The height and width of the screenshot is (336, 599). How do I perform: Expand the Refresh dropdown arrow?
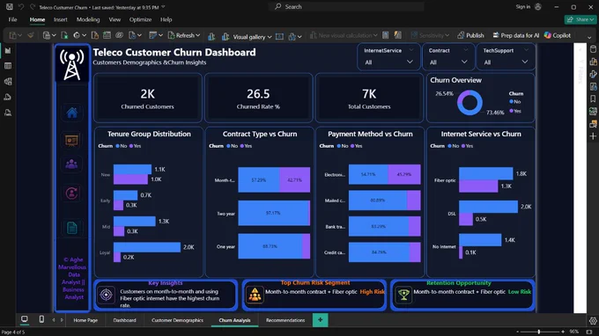[x=198, y=35]
